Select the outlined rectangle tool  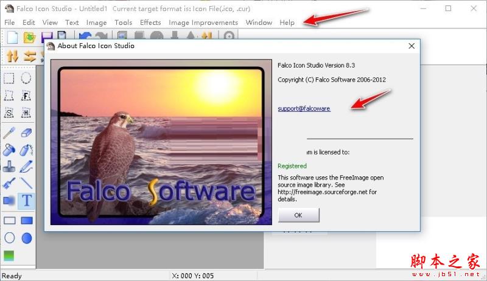click(x=9, y=221)
